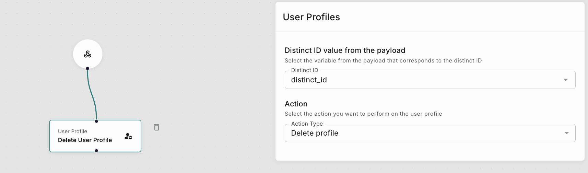588x173 pixels.
Task: Click the User Profile label on the node
Action: [72, 131]
